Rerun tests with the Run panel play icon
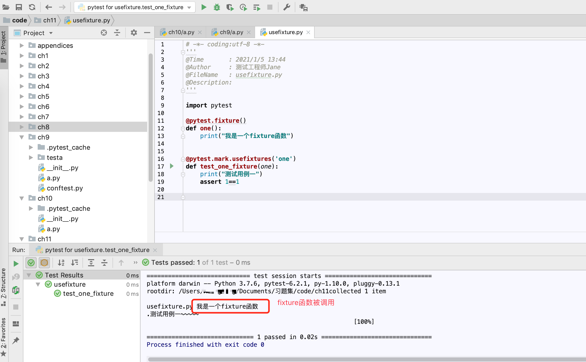 pos(16,263)
